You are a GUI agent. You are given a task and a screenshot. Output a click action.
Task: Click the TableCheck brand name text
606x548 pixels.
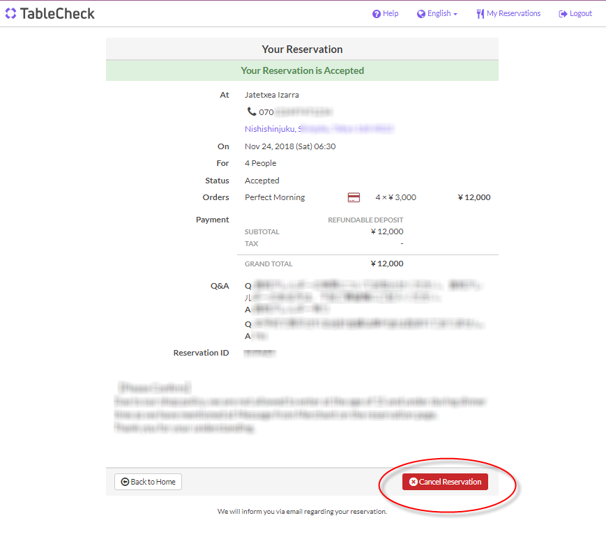pos(57,13)
